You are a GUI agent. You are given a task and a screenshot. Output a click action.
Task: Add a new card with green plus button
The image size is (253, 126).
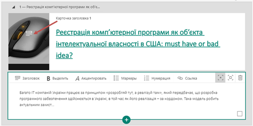126,120
